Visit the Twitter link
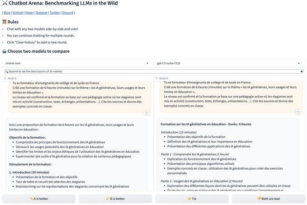 54,13
